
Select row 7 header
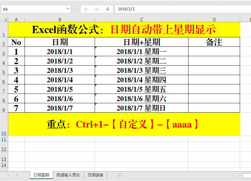[4, 89]
